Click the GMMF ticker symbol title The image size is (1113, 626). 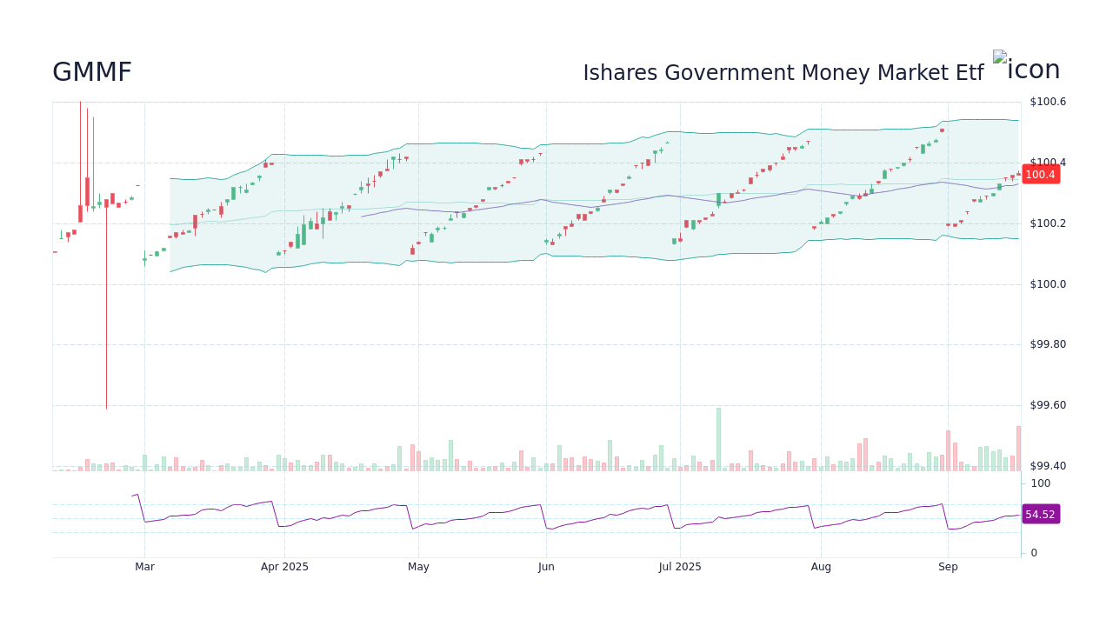pyautogui.click(x=92, y=72)
